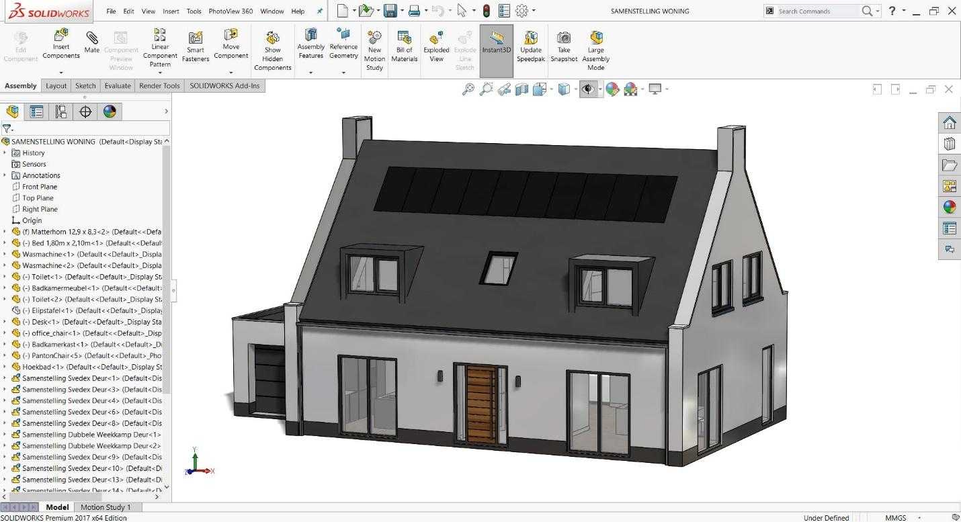The height and width of the screenshot is (522, 961).
Task: Click the Smart Fasteners tool
Action: click(x=196, y=46)
